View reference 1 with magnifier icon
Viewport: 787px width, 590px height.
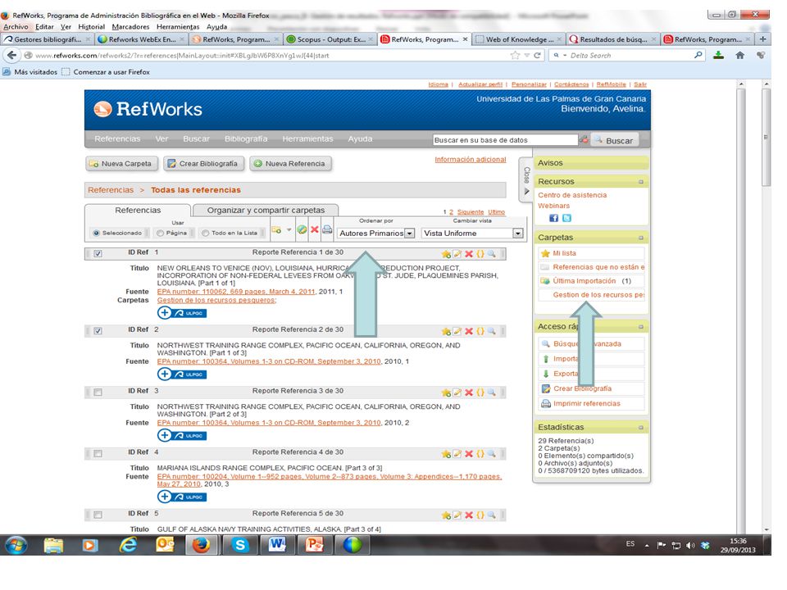tap(491, 254)
